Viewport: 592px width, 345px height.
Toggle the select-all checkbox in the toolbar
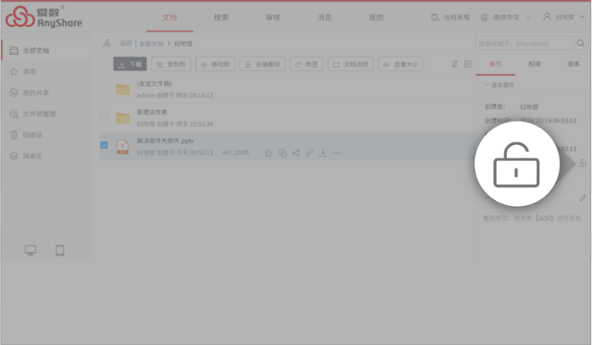[104, 64]
